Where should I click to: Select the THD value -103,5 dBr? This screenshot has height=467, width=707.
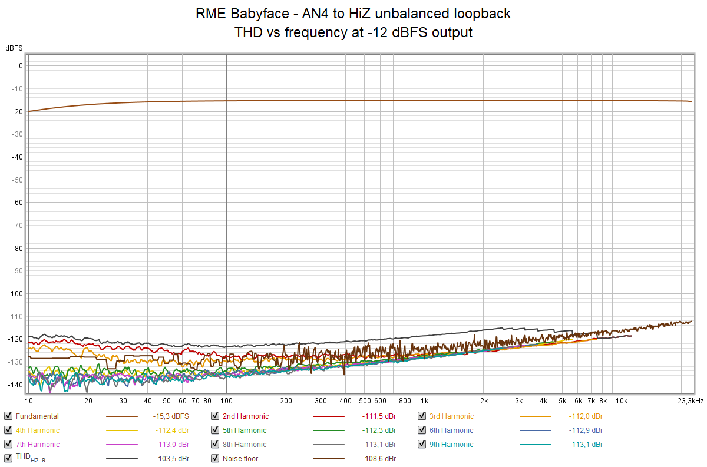(172, 459)
